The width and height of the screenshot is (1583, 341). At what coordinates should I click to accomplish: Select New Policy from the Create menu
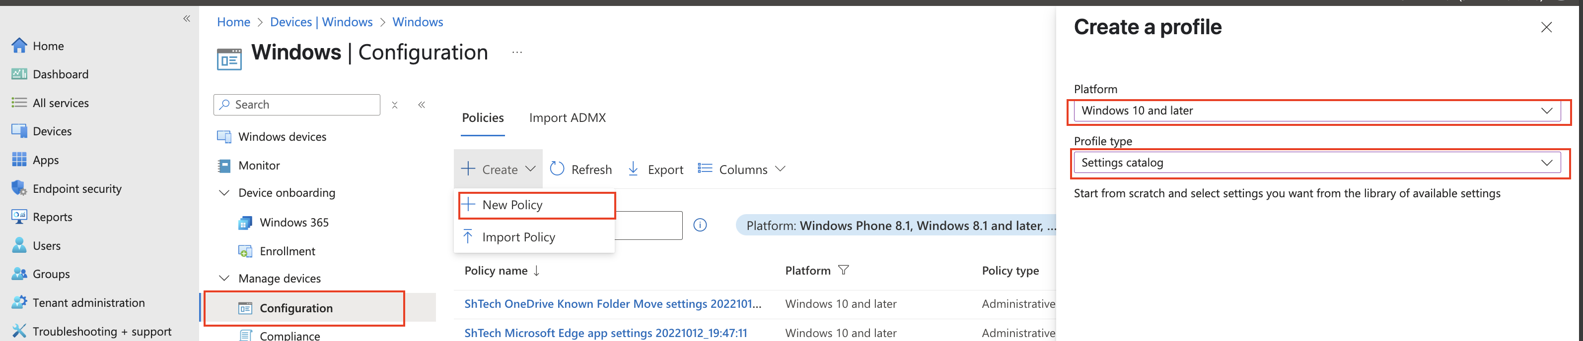(x=512, y=205)
